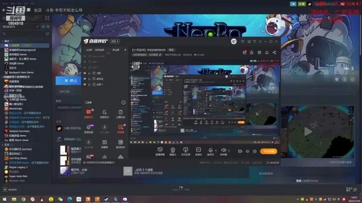Open the 主播任务 streamer tasks tool
This screenshot has height=203, width=362.
[120, 114]
